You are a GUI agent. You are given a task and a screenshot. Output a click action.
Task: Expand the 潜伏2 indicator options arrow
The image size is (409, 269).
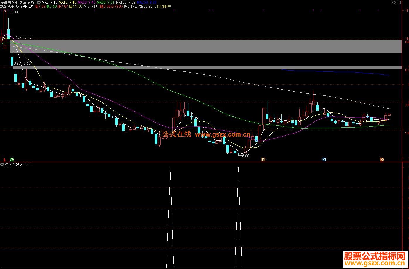(2, 164)
